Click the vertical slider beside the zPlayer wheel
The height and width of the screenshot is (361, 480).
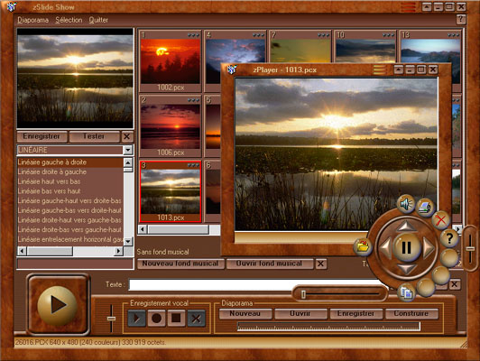[x=470, y=248]
